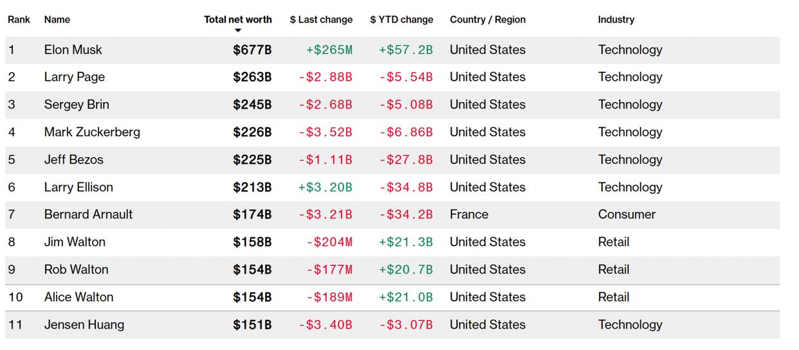Open Larry Page's profile
799x350 pixels.
(x=74, y=77)
